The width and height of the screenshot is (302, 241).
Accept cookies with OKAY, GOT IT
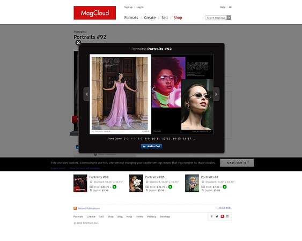pos(237,163)
